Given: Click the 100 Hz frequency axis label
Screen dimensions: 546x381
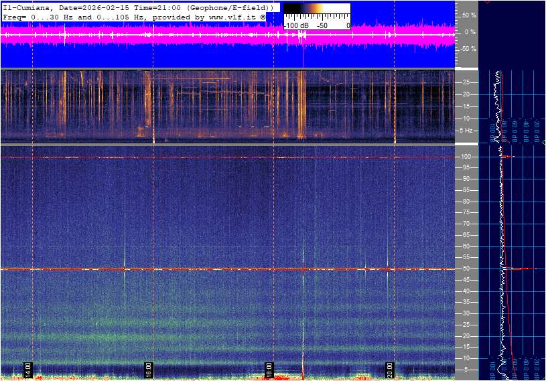Looking at the screenshot, I should pos(467,157).
